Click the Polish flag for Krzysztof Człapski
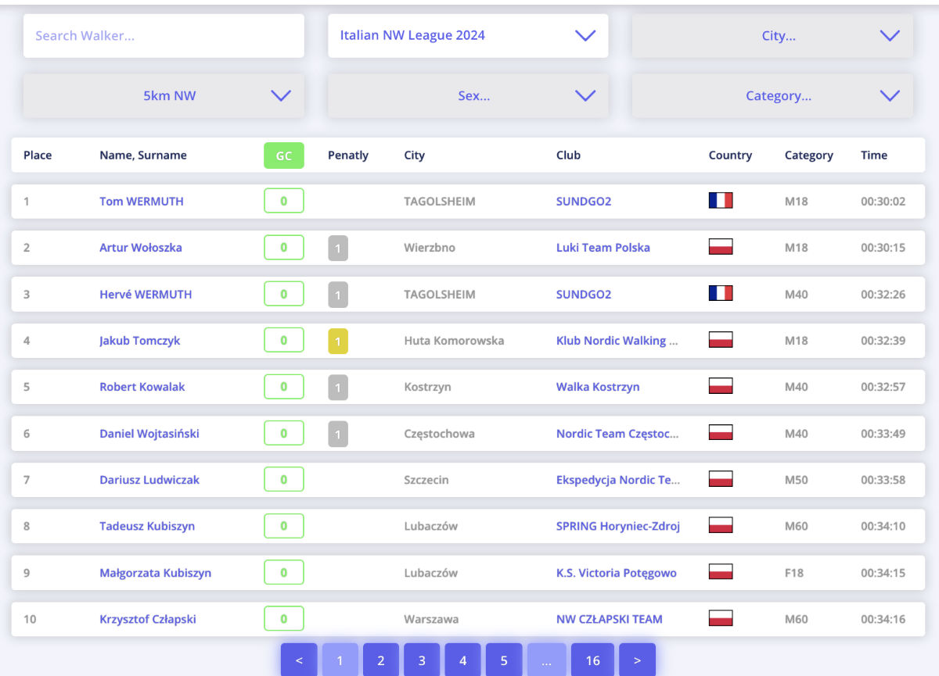939x676 pixels. tap(721, 619)
